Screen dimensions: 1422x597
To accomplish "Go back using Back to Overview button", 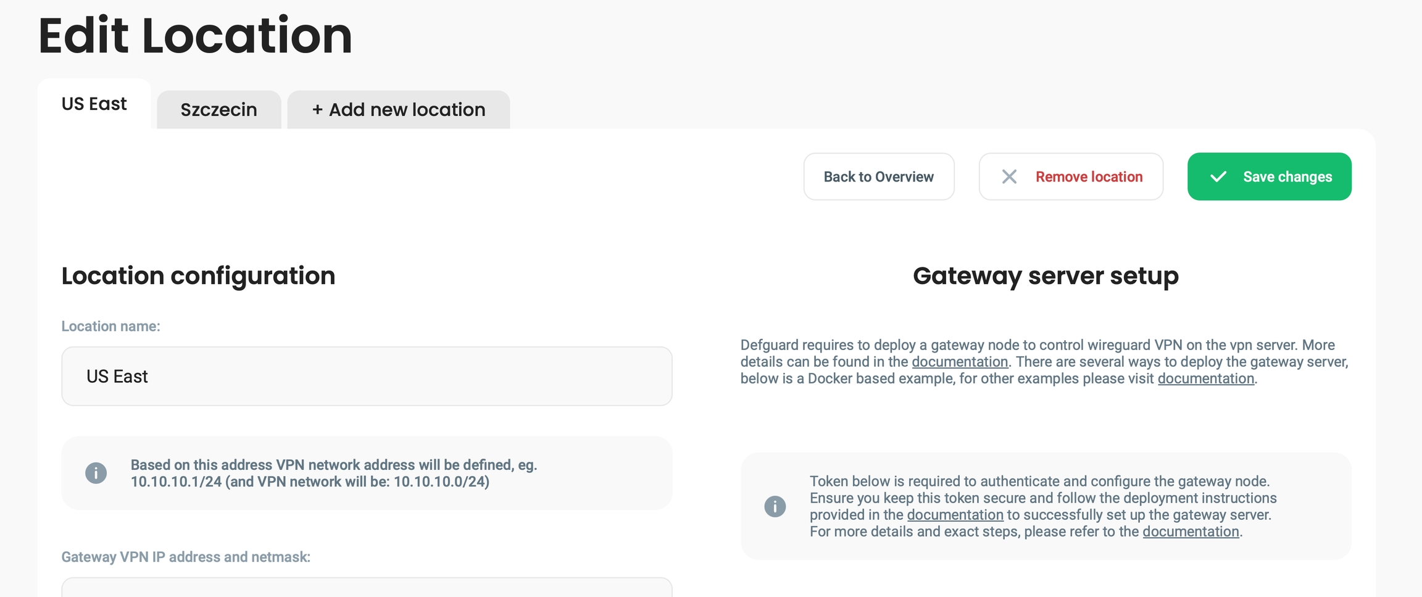I will pos(878,177).
